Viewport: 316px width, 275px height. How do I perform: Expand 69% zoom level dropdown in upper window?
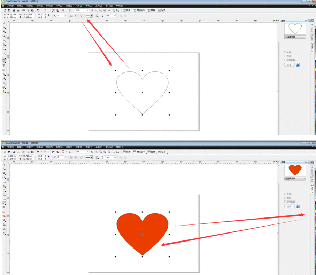(88, 10)
